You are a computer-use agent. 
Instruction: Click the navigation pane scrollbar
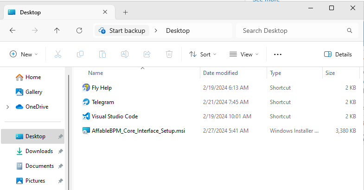click(68, 132)
